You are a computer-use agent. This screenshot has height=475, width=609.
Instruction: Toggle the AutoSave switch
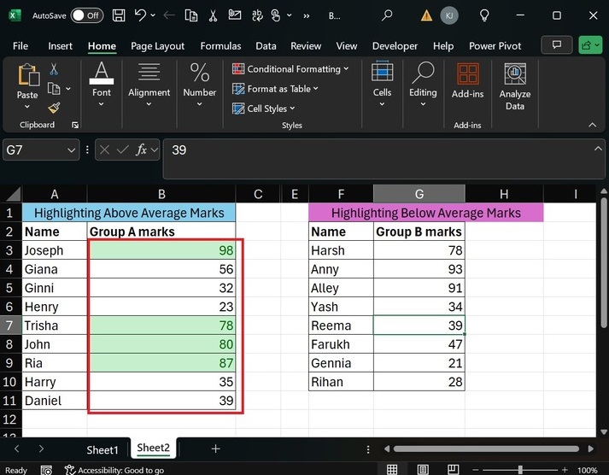point(86,15)
